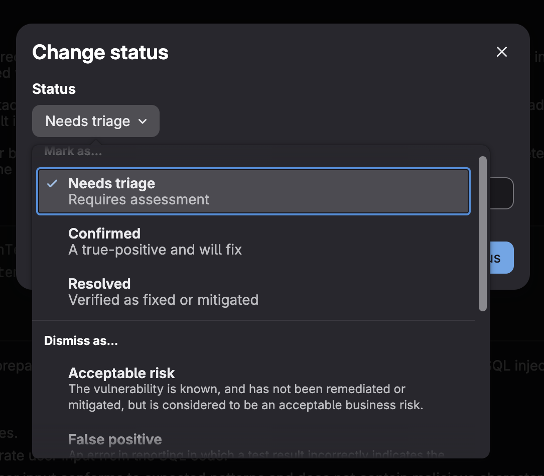Collapse the status options list
This screenshot has height=476, width=544.
95,121
